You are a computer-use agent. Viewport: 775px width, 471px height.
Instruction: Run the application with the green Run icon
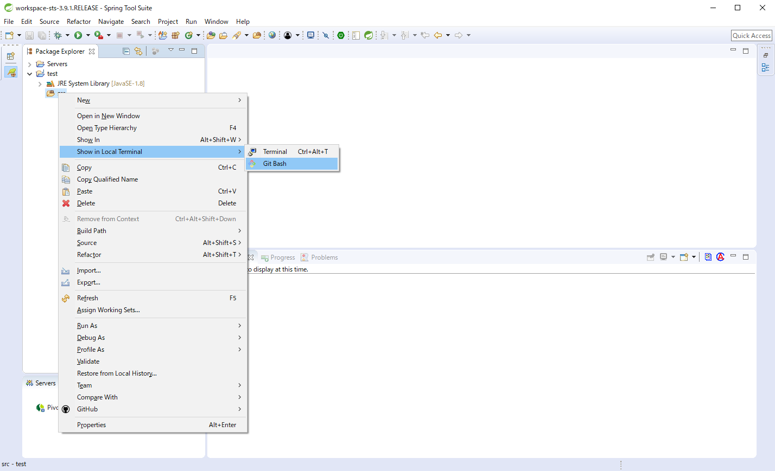point(79,35)
